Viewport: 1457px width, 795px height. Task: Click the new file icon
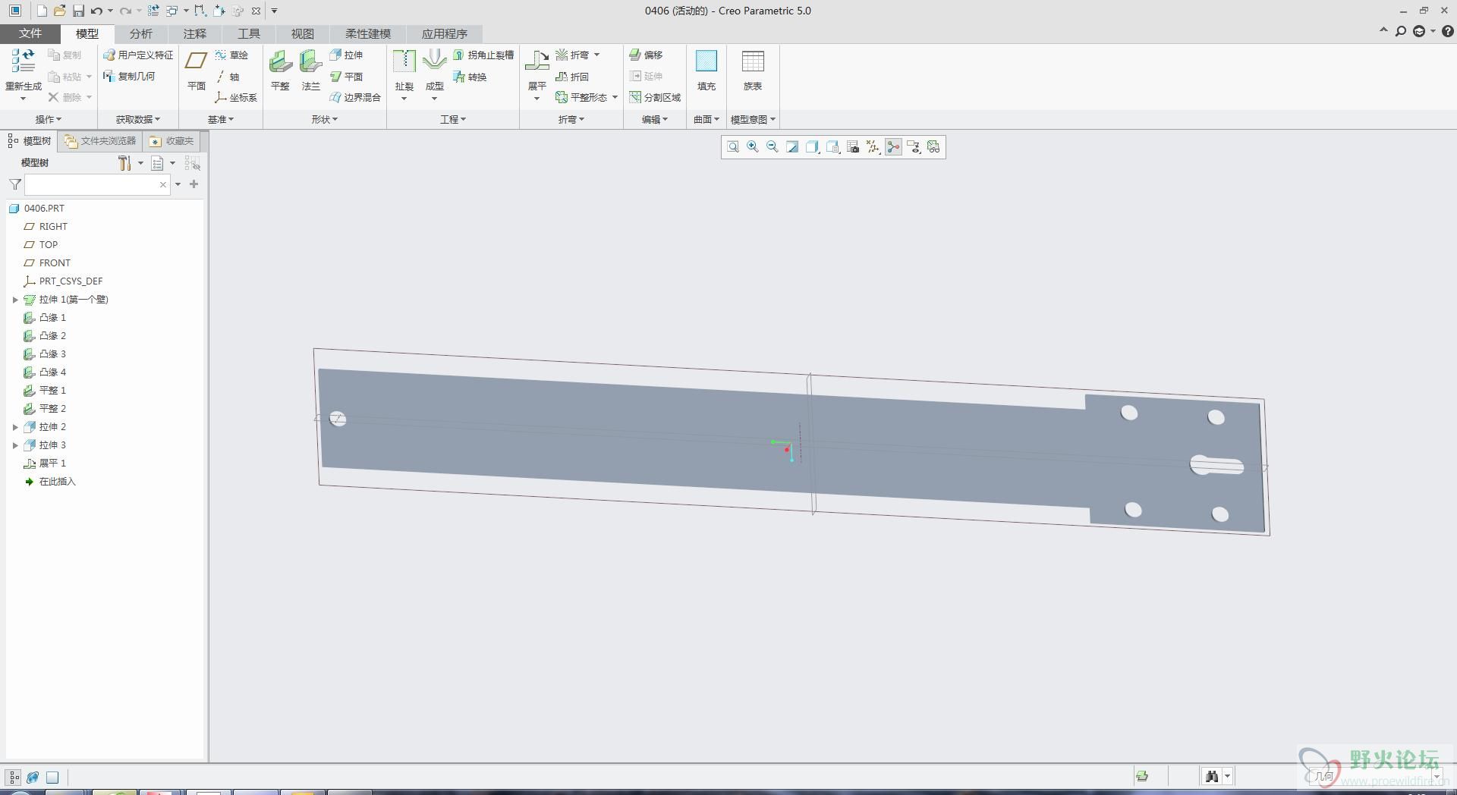[x=42, y=11]
